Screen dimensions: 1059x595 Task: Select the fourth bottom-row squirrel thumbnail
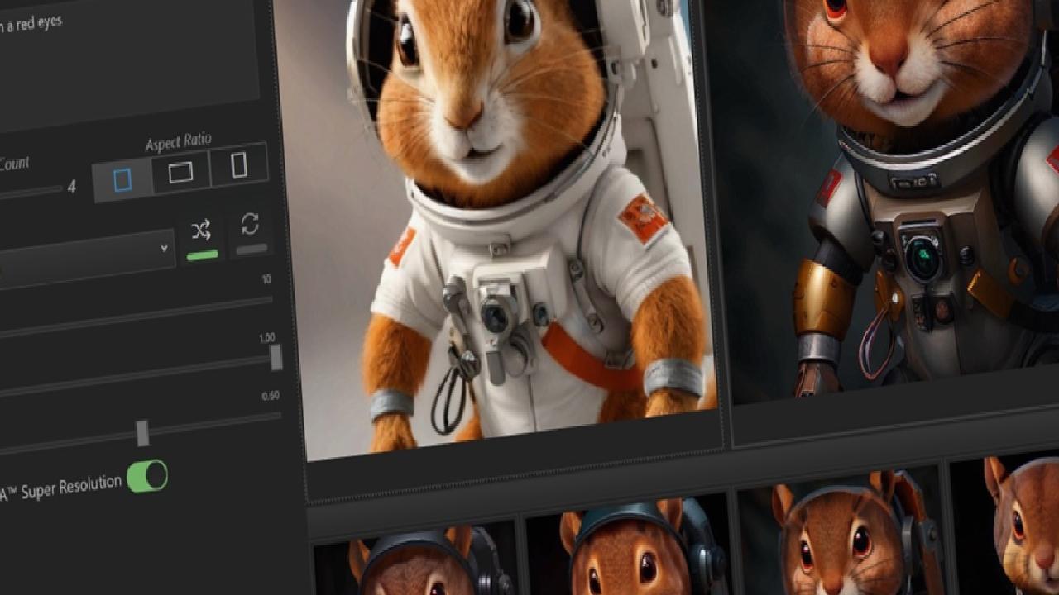[1005, 522]
